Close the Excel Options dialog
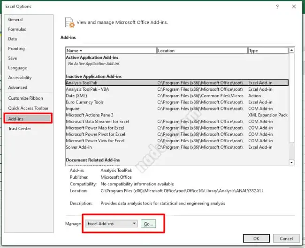 [294, 7]
